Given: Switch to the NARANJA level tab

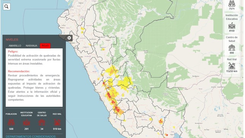Looking at the screenshot, I should pyautogui.click(x=32, y=46).
